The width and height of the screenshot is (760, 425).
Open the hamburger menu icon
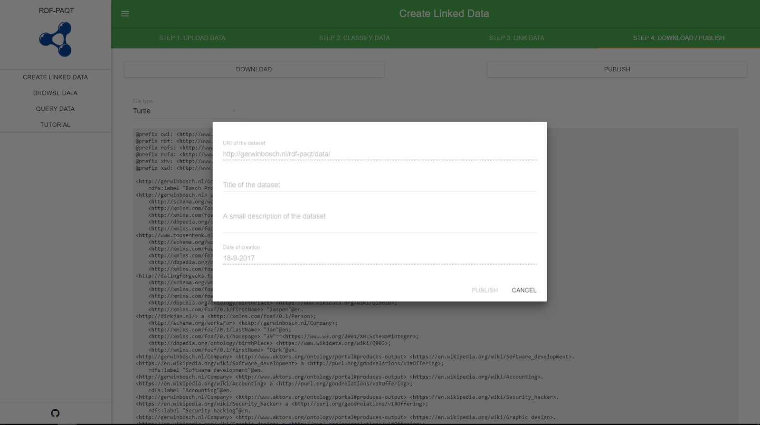125,14
